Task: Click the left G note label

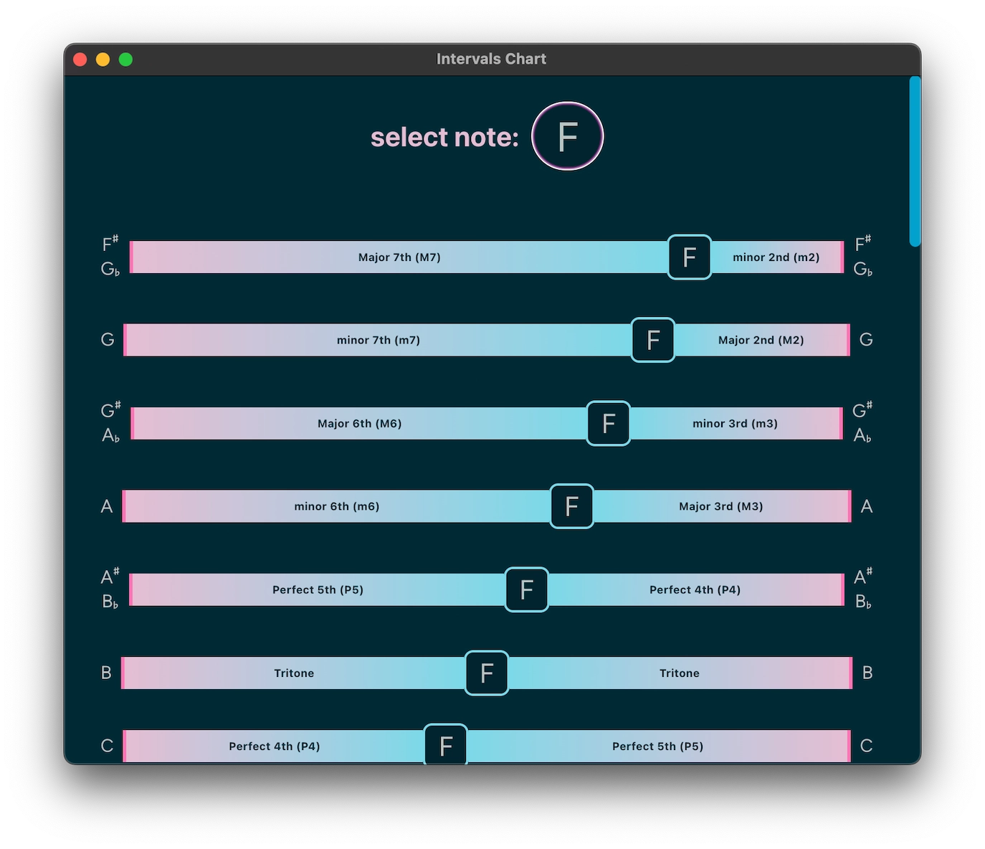Action: click(x=108, y=339)
